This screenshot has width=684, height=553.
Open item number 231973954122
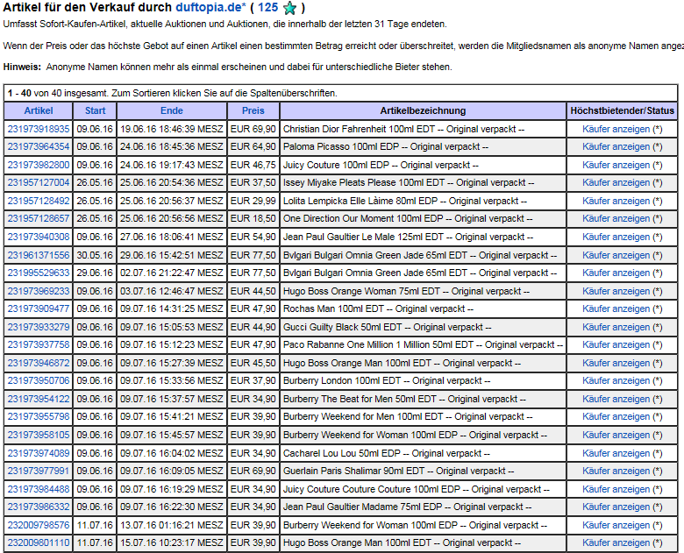[39, 399]
